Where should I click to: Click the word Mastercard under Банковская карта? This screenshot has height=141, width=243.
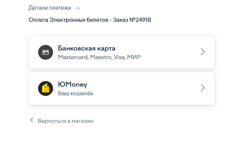point(73,57)
